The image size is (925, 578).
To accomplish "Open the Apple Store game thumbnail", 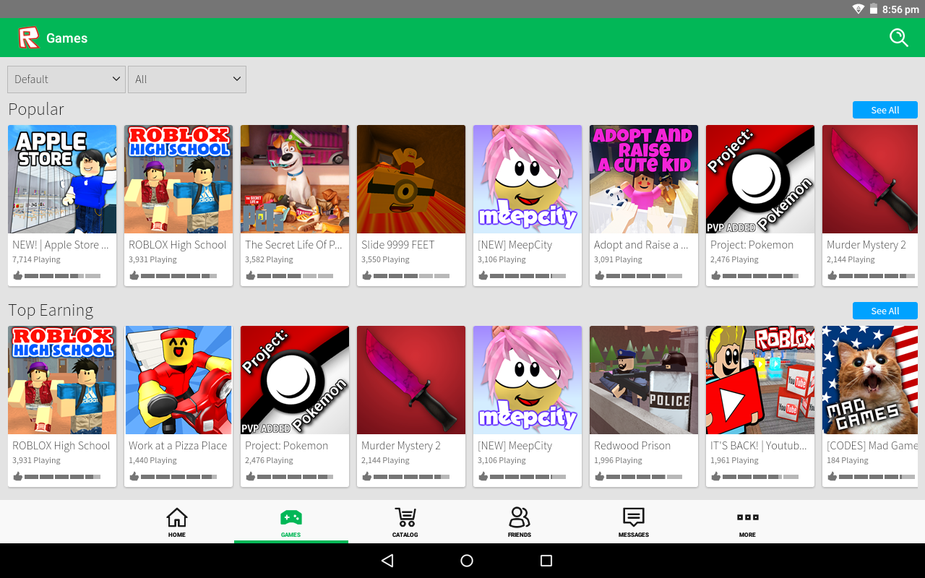I will point(62,179).
